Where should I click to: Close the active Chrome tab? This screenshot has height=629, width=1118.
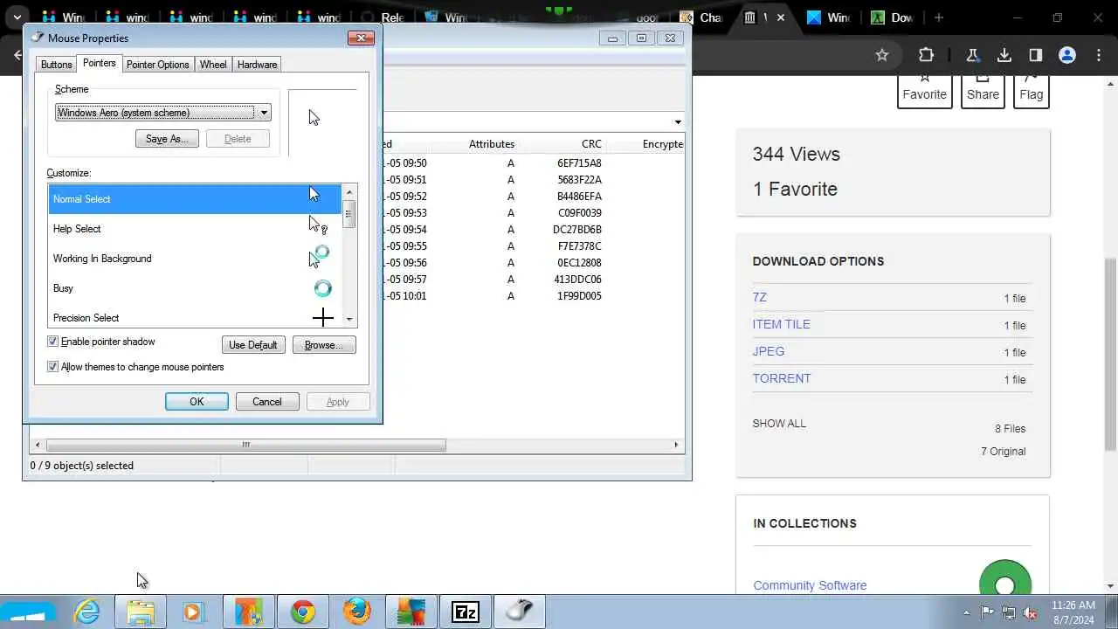[x=781, y=17]
